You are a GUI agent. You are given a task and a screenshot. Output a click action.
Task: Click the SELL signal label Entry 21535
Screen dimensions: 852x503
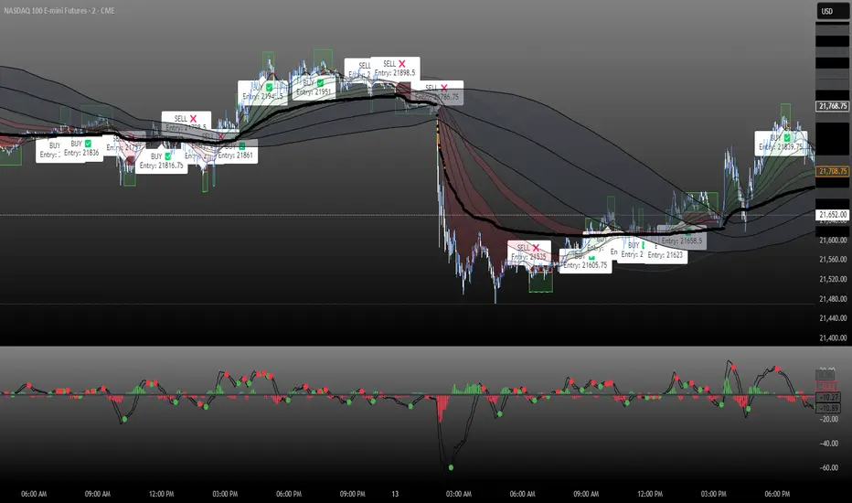tap(529, 252)
